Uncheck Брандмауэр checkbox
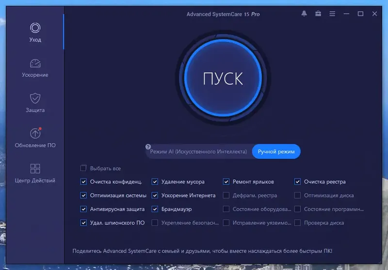388x270 pixels. click(x=155, y=209)
